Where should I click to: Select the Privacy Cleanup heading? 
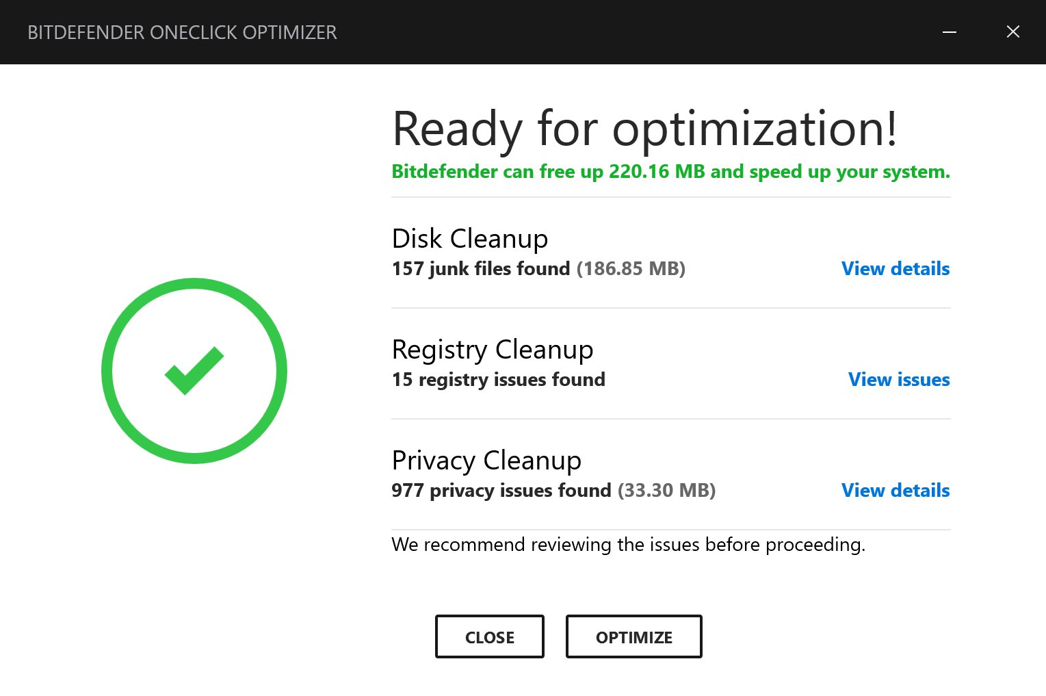(486, 461)
